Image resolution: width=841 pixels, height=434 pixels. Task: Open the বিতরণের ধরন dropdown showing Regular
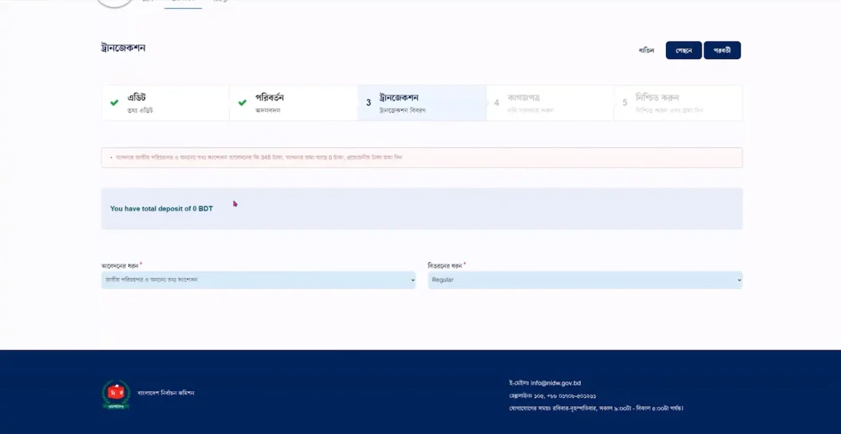pos(585,279)
